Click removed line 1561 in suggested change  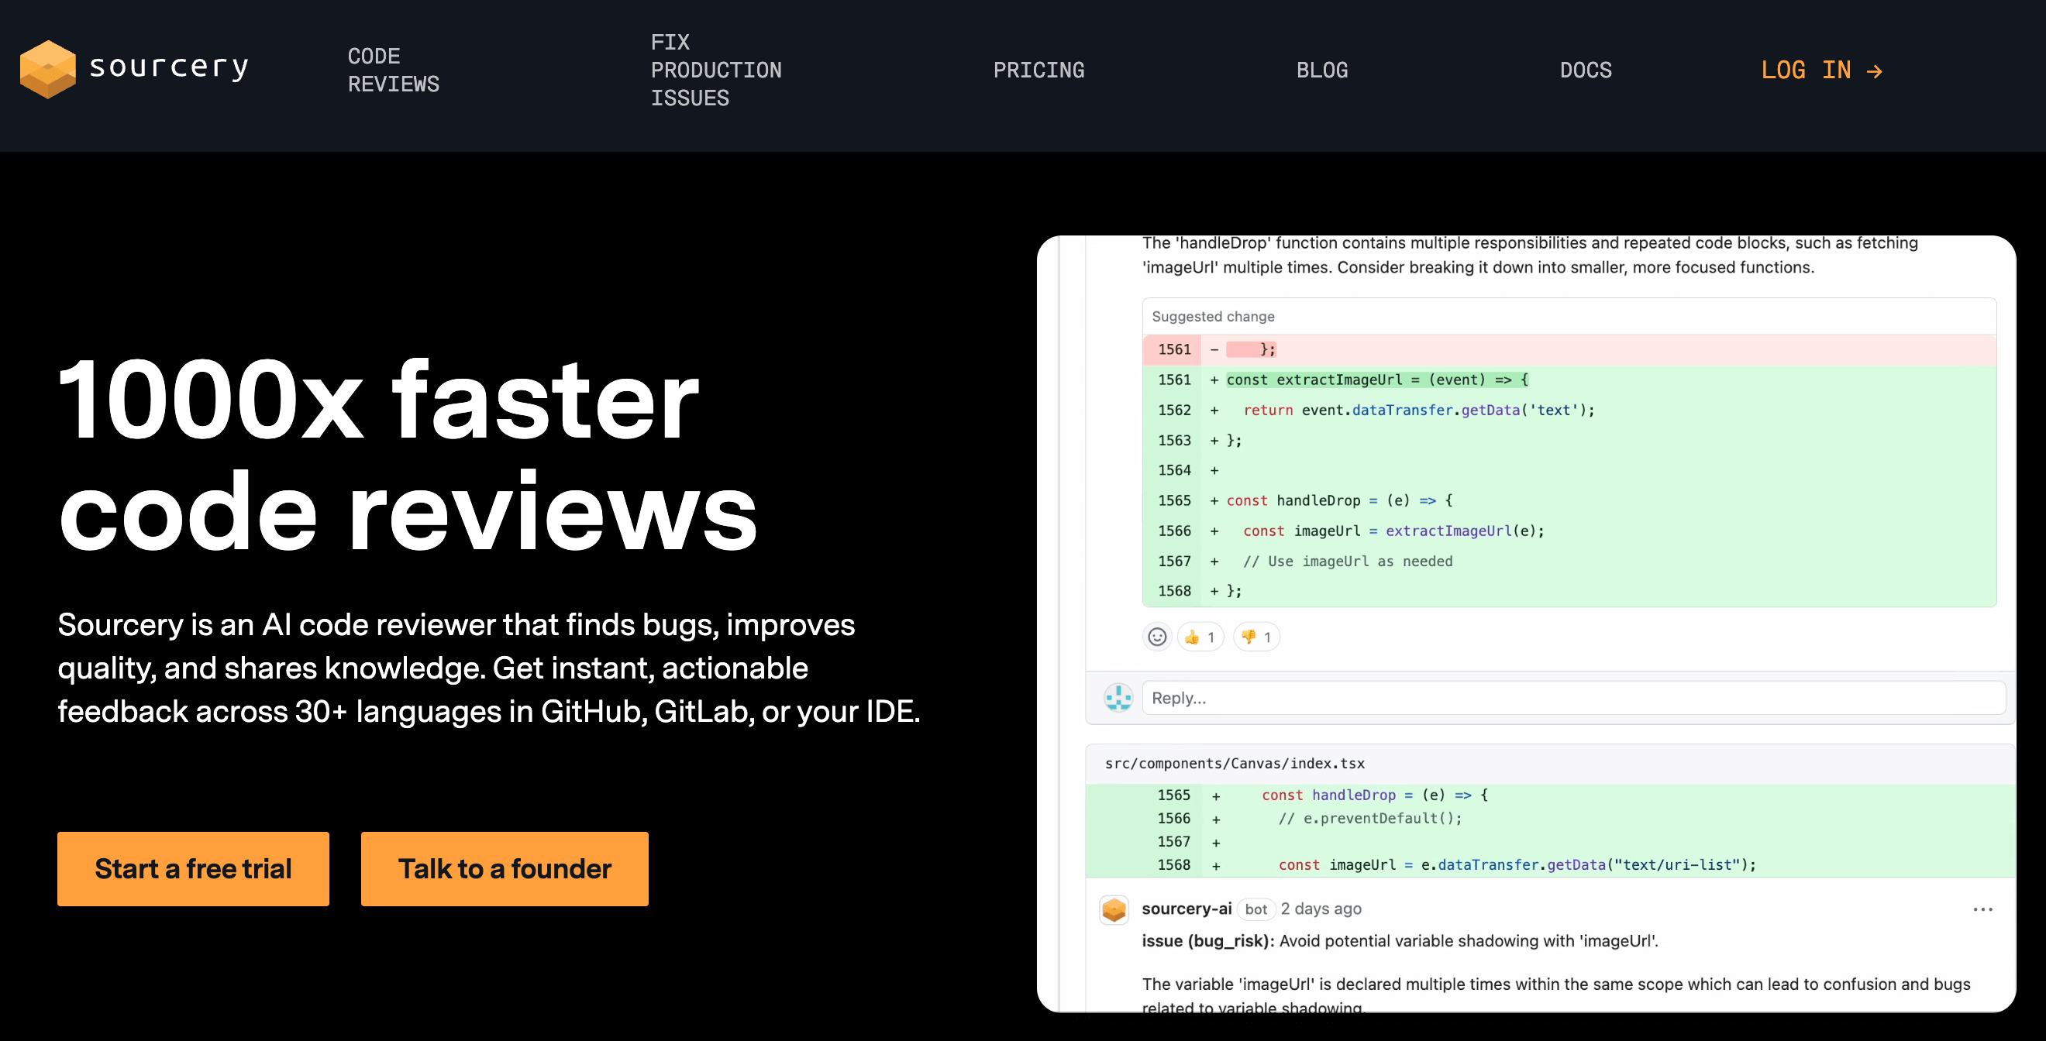(x=1569, y=349)
